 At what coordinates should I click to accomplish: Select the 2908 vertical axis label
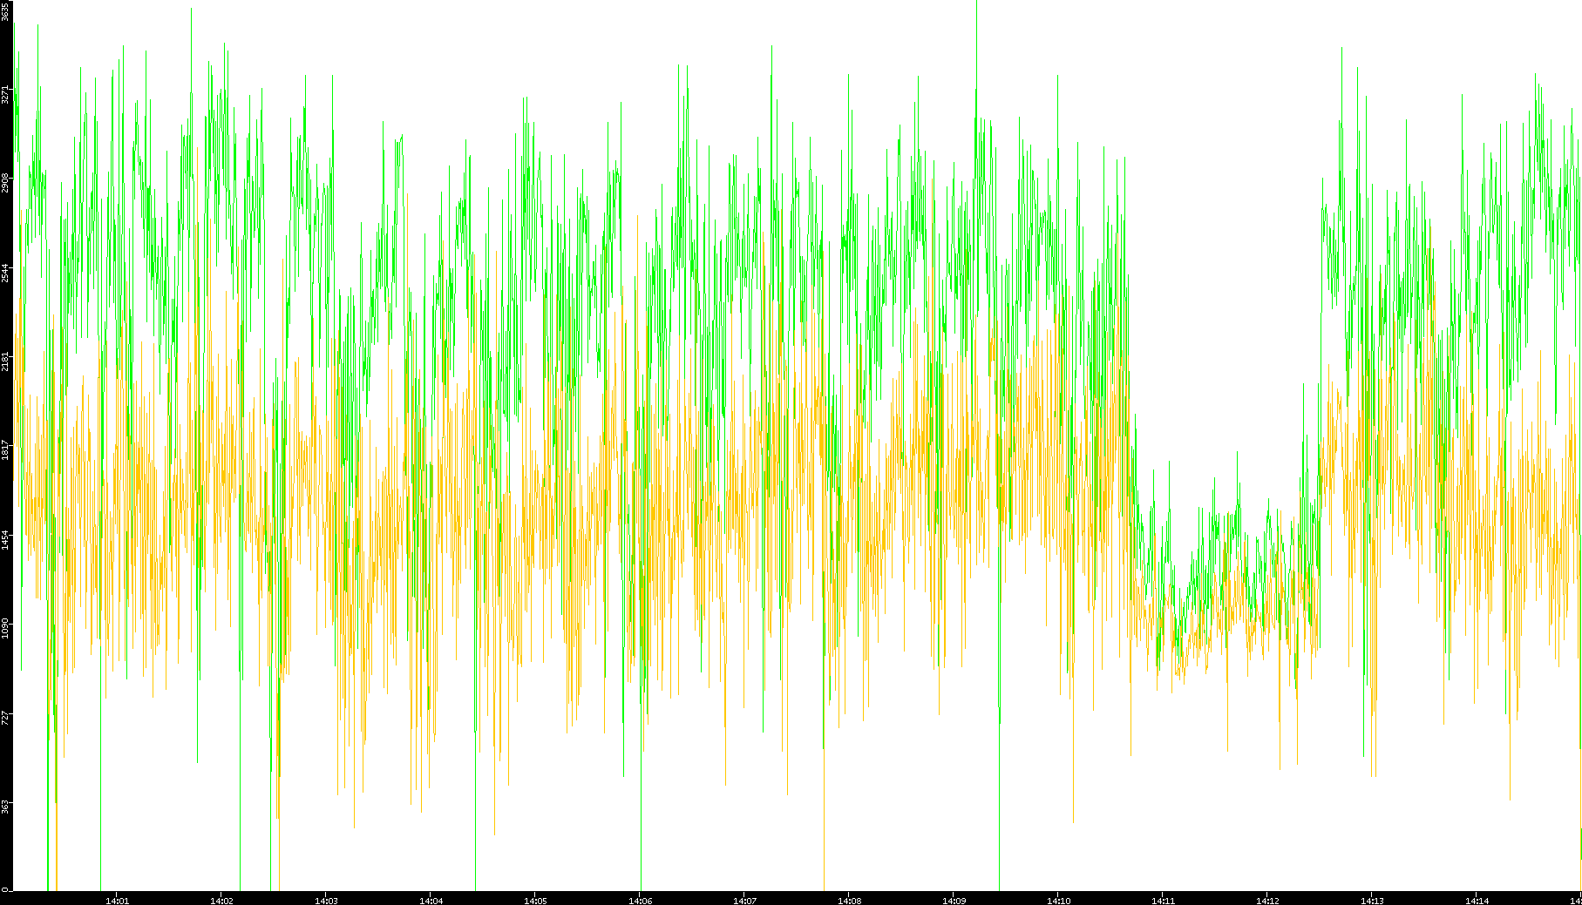pos(5,183)
